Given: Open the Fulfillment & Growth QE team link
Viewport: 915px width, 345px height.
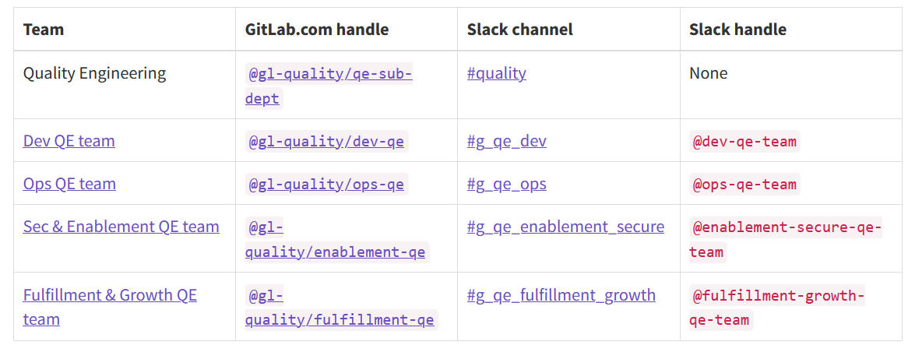Looking at the screenshot, I should click(x=111, y=307).
